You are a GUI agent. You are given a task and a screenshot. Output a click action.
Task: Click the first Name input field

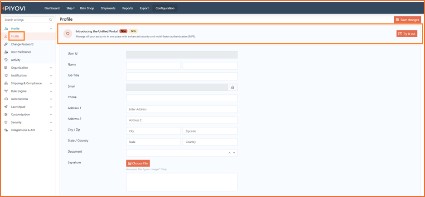[x=154, y=66]
